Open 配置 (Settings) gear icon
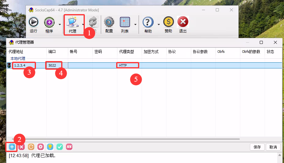 pyautogui.click(x=109, y=22)
